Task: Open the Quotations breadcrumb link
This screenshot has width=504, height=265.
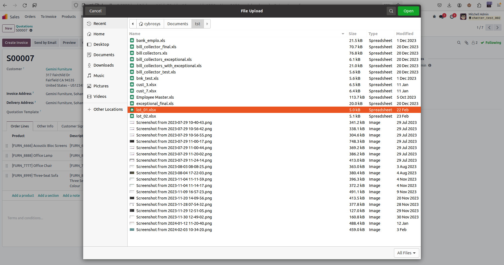Action: (x=24, y=26)
